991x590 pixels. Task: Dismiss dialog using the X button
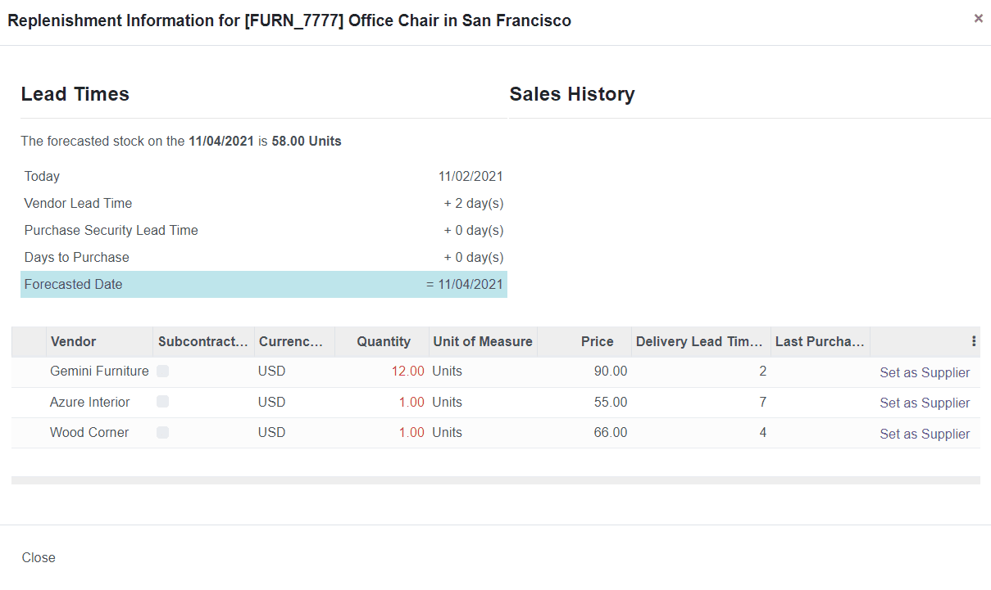(978, 17)
